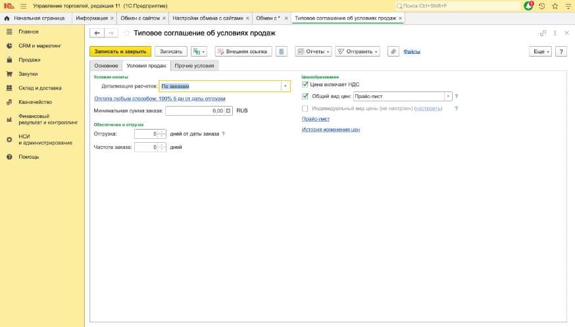
Task: Open Закупки section in sidebar
Action: tap(28, 74)
